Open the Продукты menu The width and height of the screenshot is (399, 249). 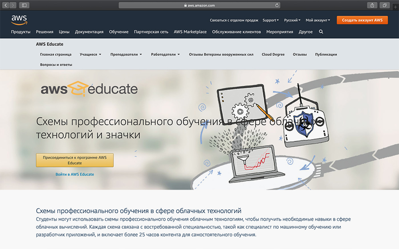pyautogui.click(x=21, y=32)
